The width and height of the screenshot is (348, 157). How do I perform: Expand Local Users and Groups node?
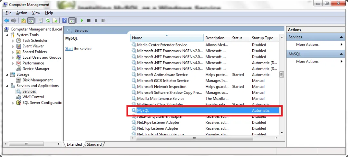pos(13,58)
